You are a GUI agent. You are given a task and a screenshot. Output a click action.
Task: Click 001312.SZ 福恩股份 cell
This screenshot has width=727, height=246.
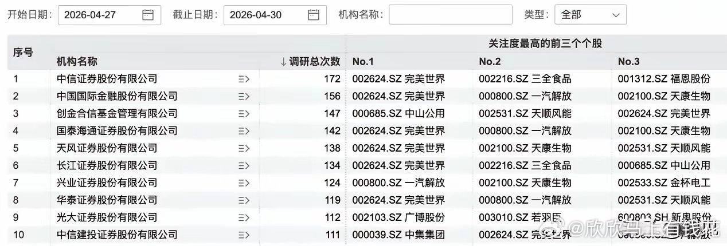point(664,79)
